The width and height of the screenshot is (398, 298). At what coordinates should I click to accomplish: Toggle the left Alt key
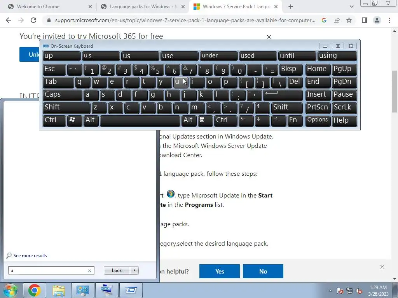click(x=91, y=121)
